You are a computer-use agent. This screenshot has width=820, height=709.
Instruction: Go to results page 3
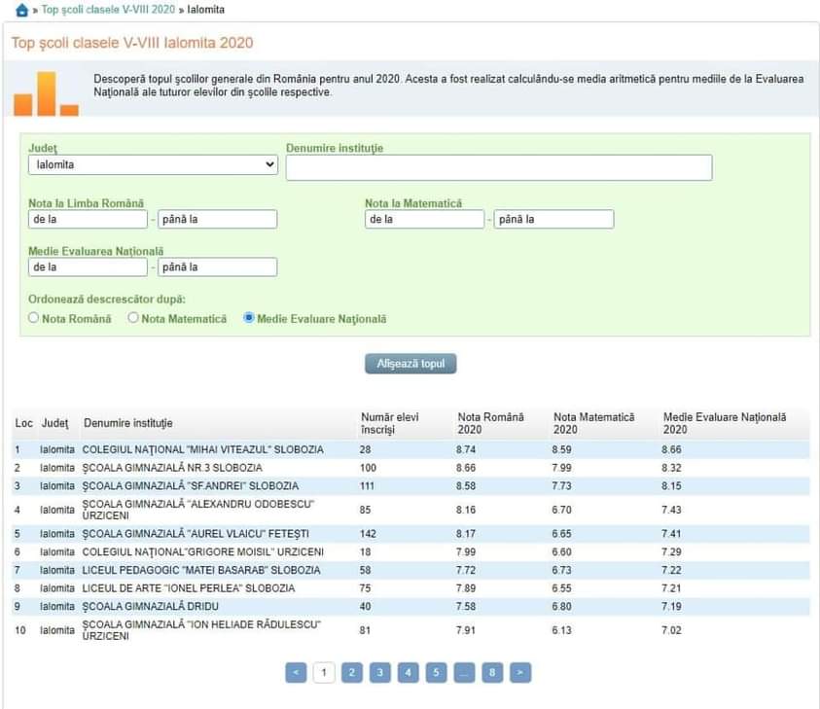pos(380,672)
